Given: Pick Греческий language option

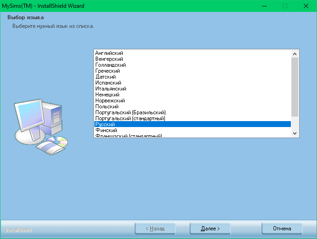Looking at the screenshot, I should (192, 71).
